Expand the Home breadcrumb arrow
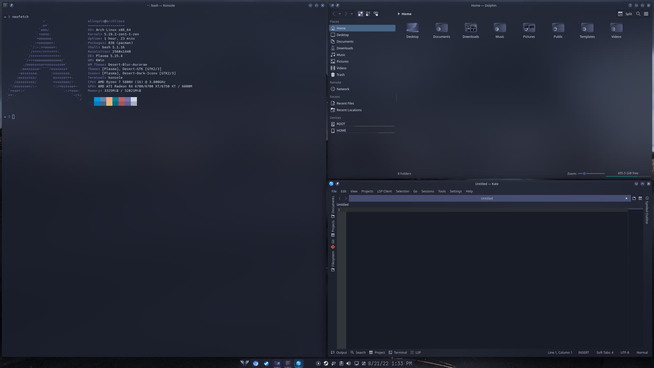The image size is (654, 368). tap(399, 14)
